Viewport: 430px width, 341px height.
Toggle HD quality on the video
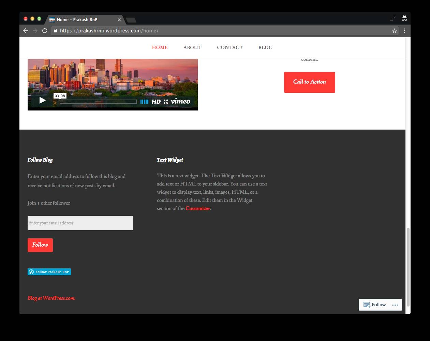tap(156, 102)
